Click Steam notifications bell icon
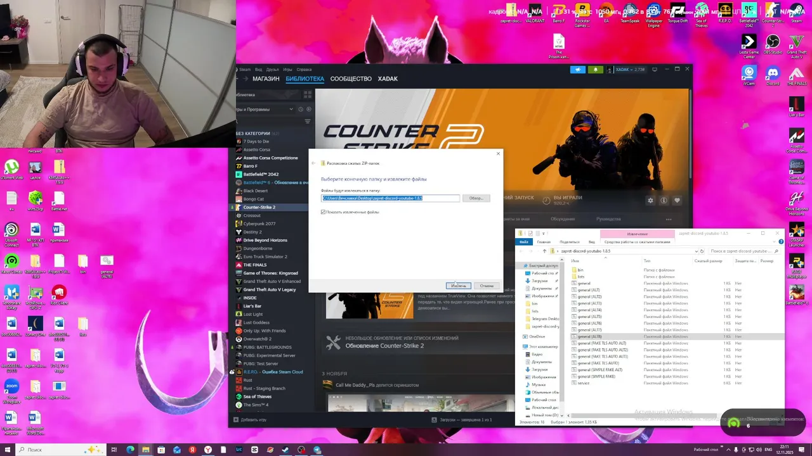812x456 pixels. pyautogui.click(x=595, y=70)
